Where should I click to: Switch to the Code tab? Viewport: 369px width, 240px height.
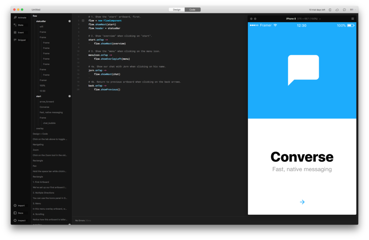coord(192,10)
